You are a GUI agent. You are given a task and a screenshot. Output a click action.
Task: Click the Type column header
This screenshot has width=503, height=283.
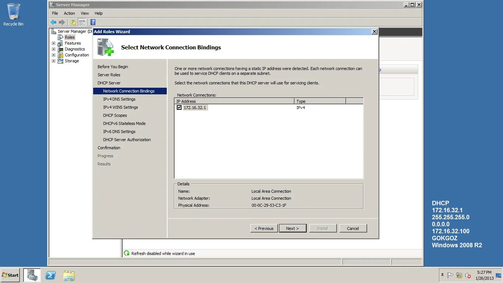point(320,101)
